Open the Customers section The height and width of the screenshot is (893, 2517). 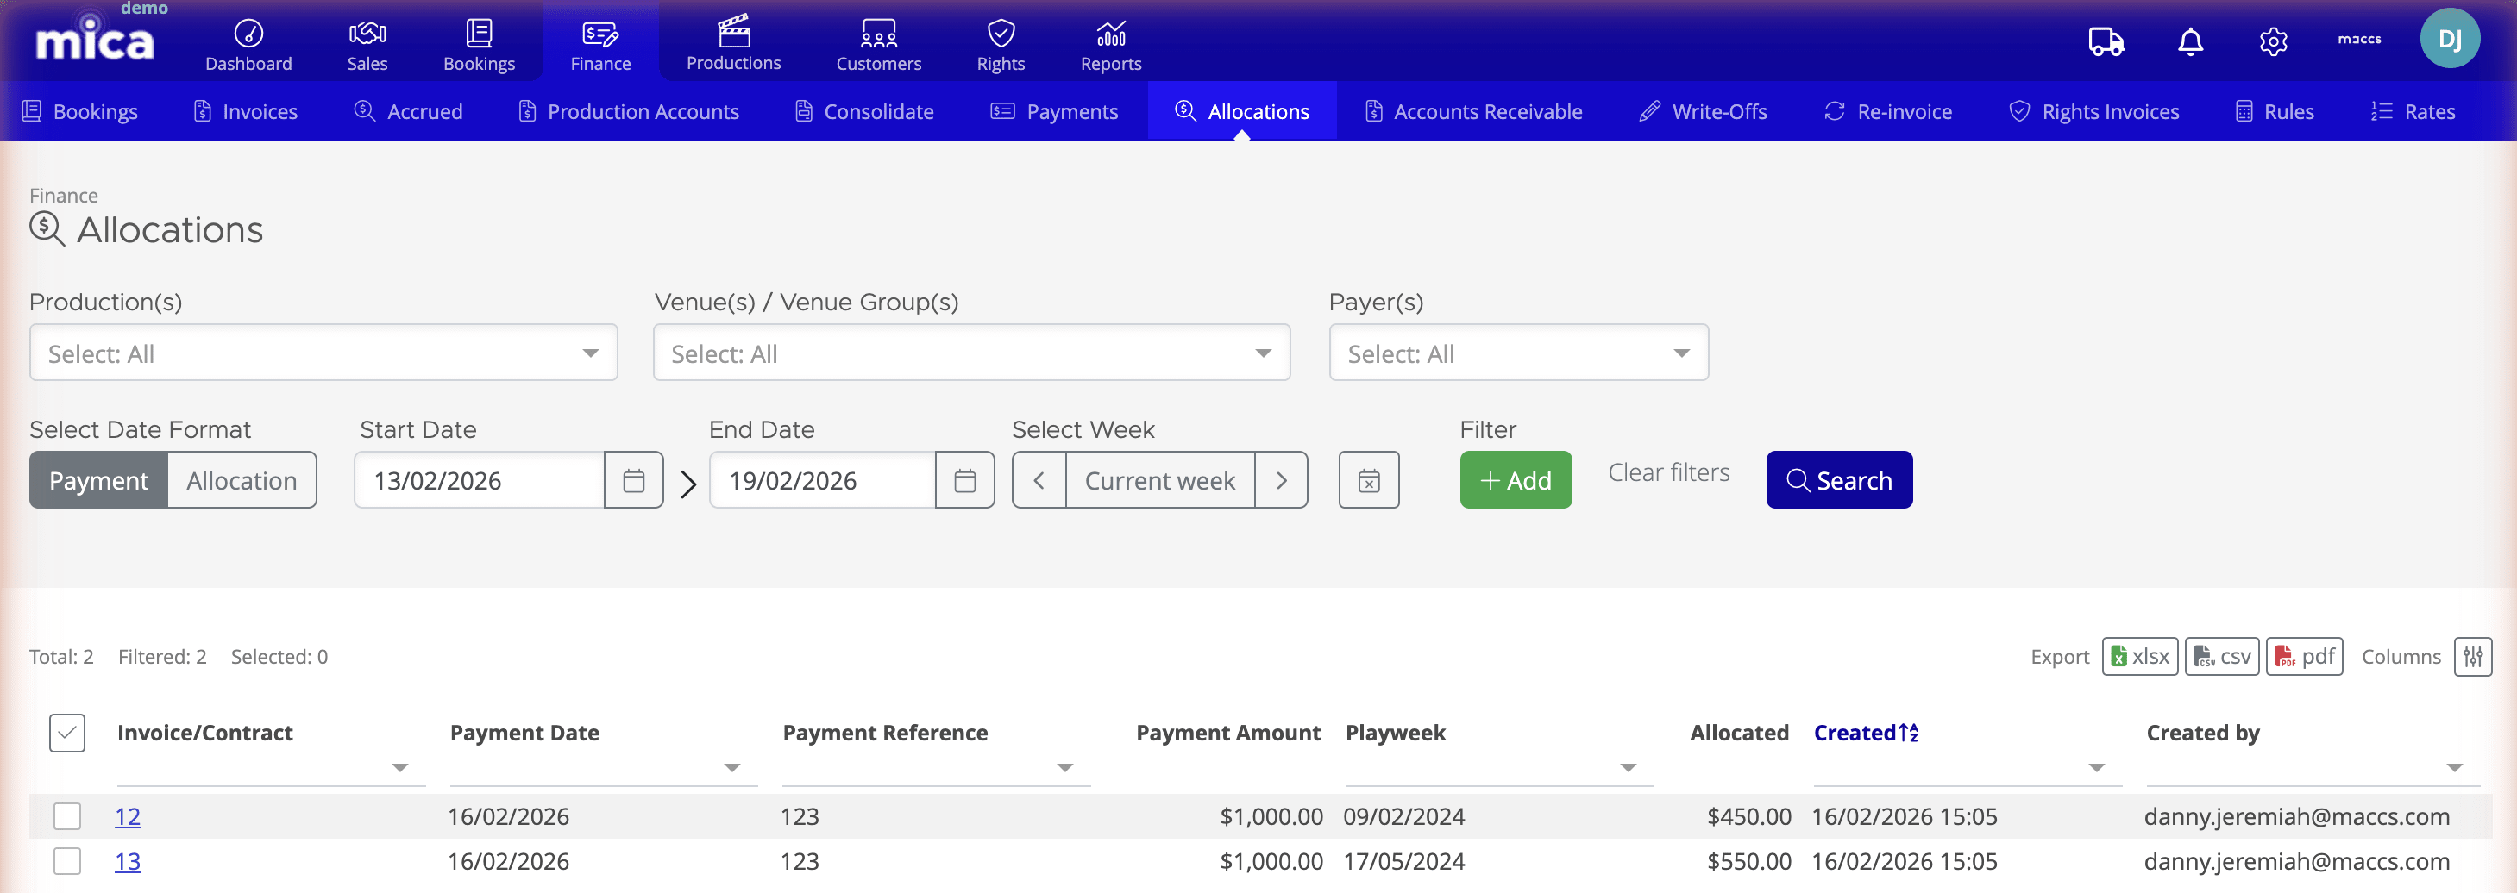click(x=877, y=44)
